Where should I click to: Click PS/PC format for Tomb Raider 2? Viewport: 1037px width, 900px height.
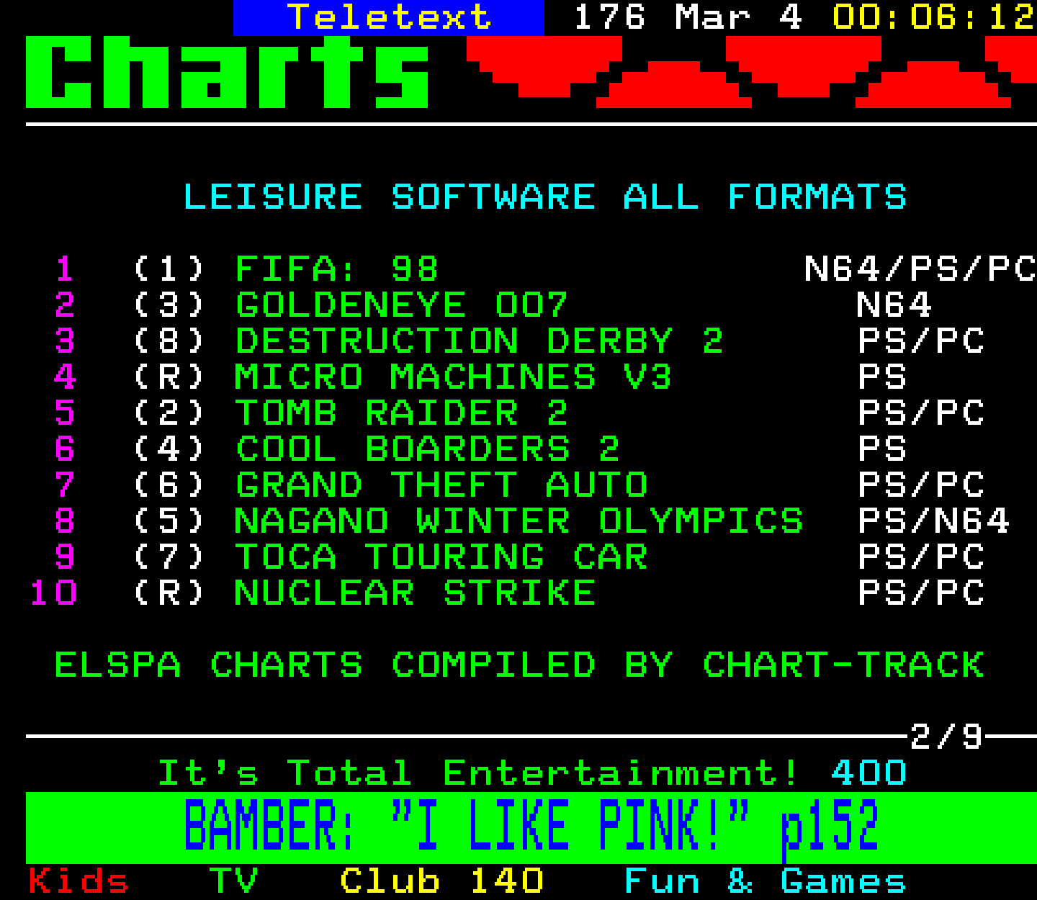tap(921, 413)
